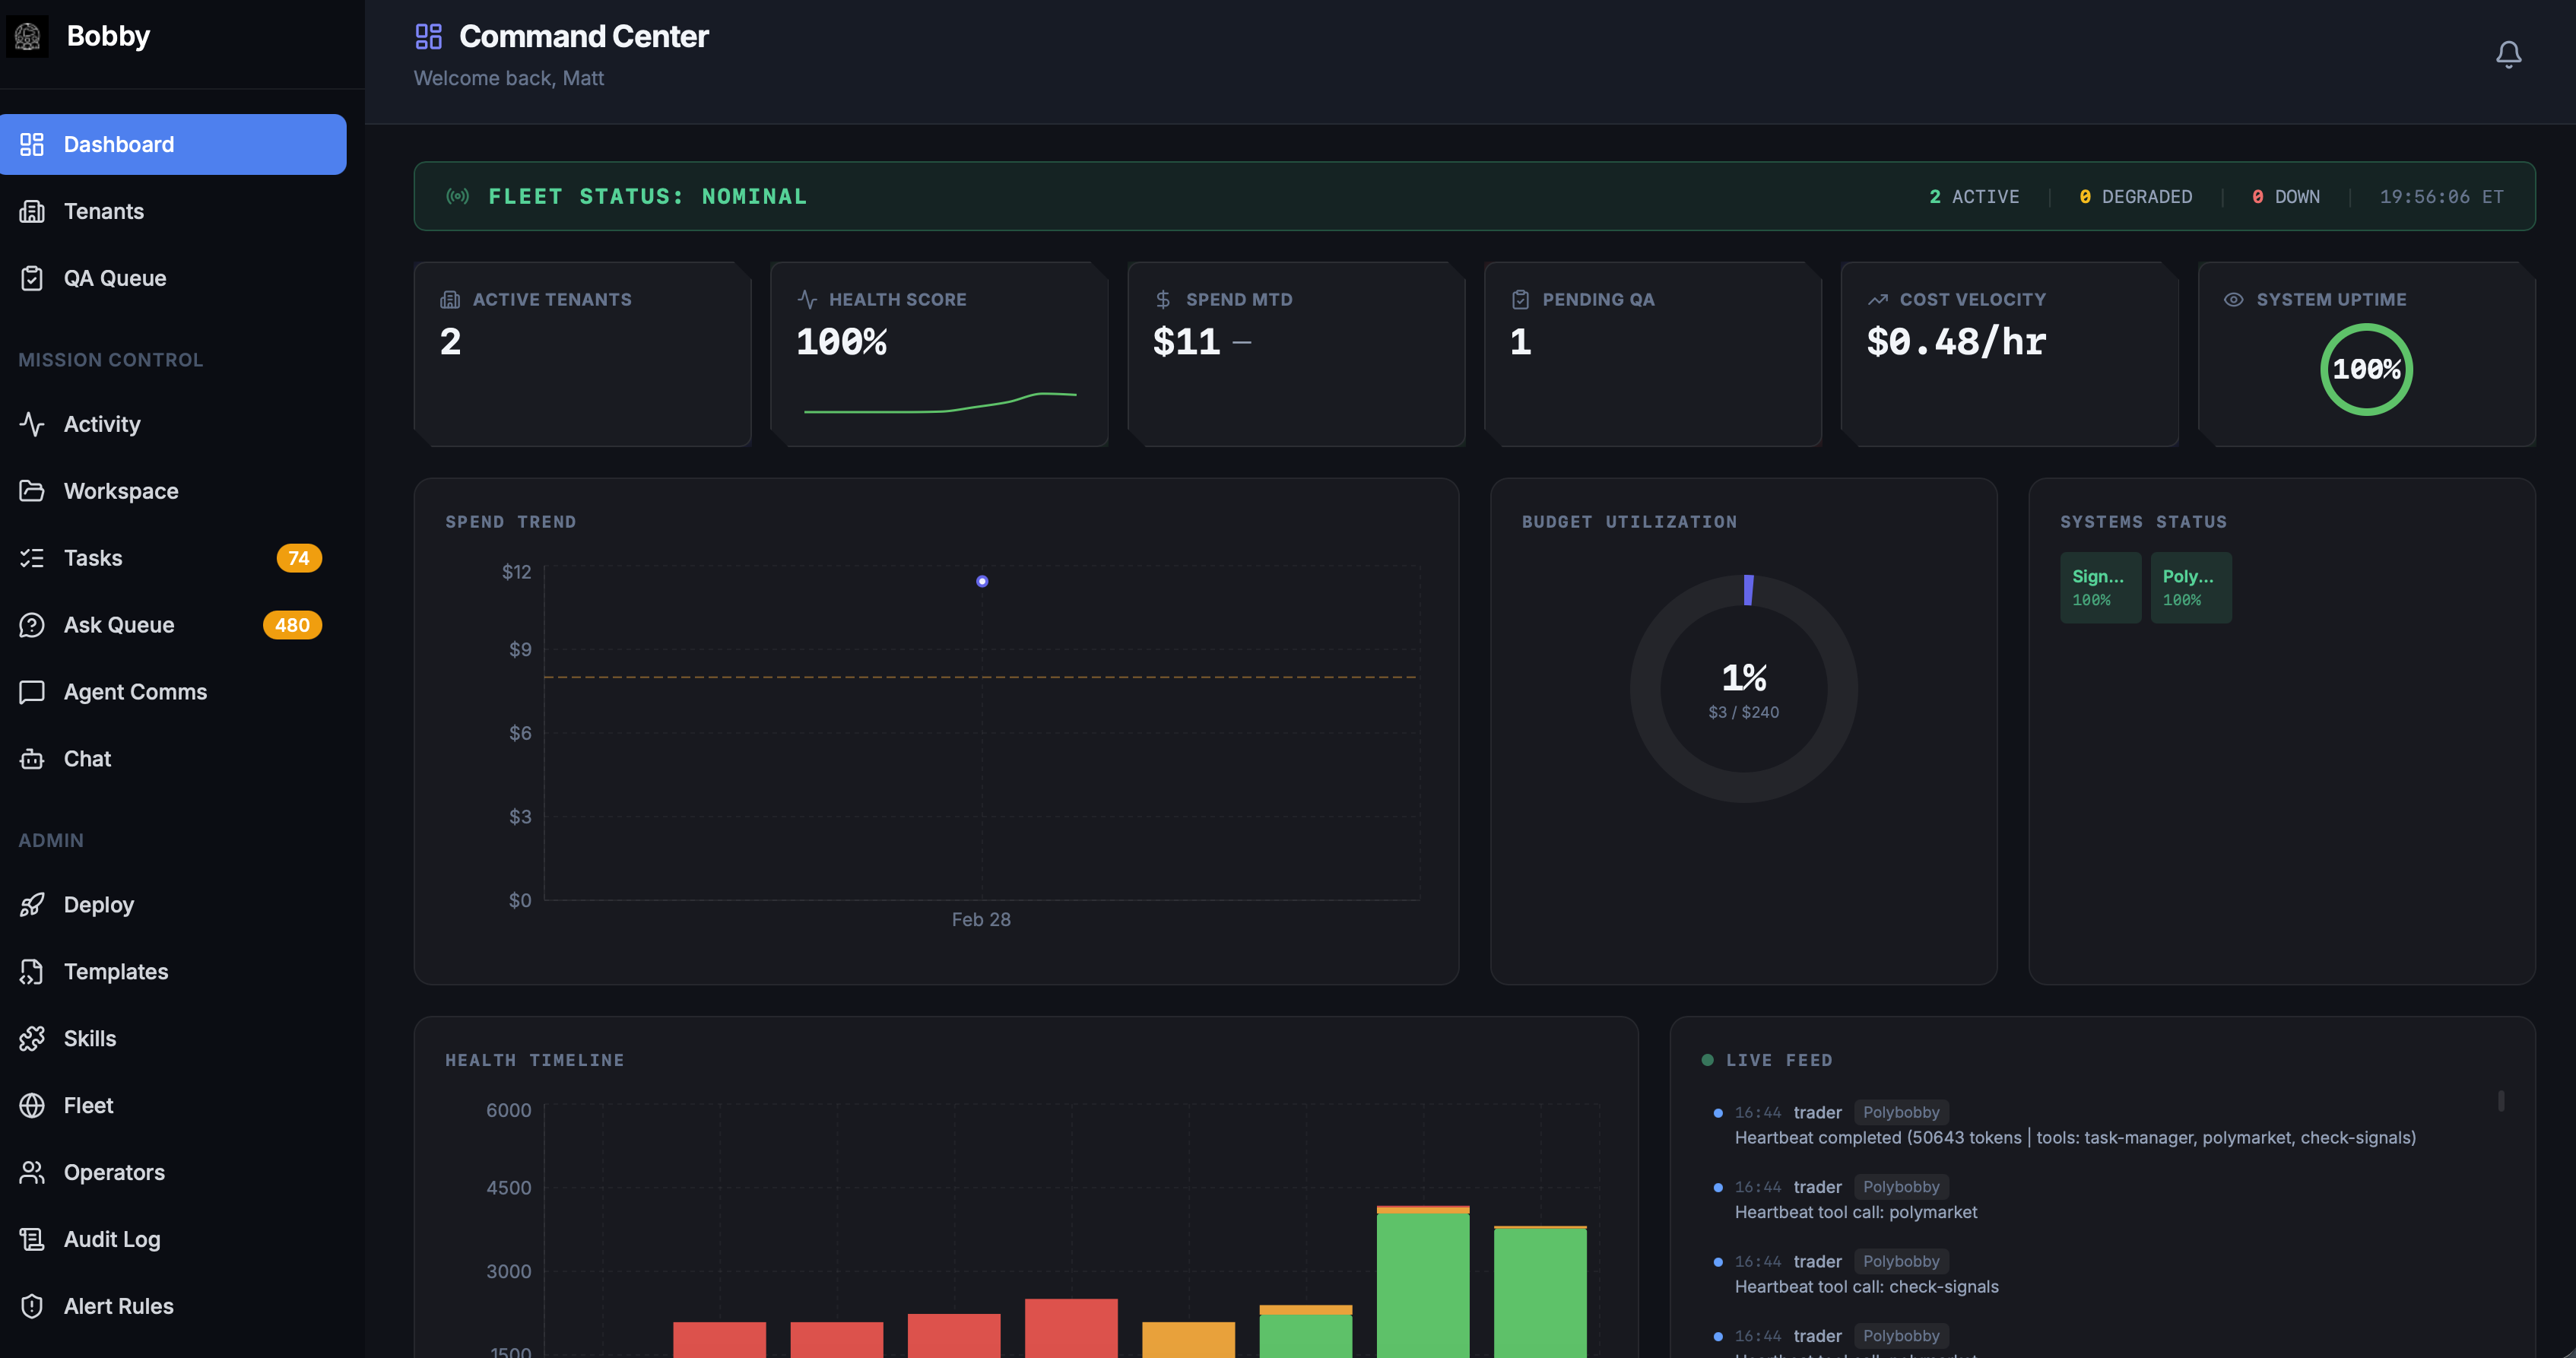
Task: Click the Fleet globe icon
Action: [x=31, y=1105]
